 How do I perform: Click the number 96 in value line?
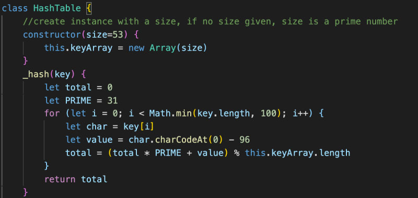(x=245, y=139)
